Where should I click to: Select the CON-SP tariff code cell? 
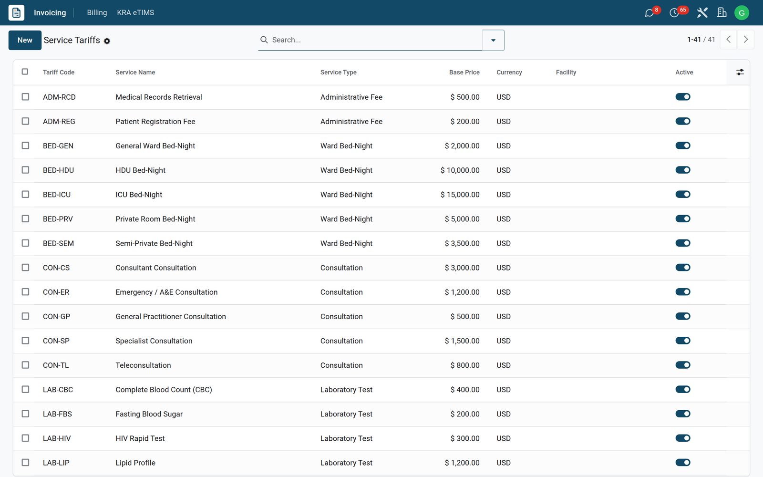click(56, 341)
